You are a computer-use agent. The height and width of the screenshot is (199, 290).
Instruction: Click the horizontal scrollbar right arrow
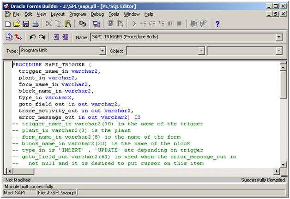click(277, 171)
